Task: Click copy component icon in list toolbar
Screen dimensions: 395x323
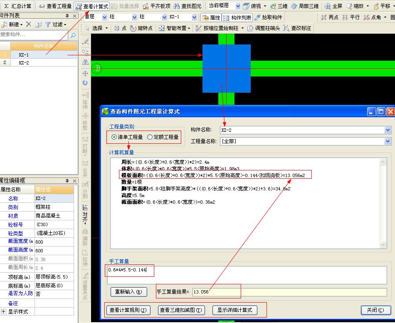Action: pyautogui.click(x=38, y=25)
